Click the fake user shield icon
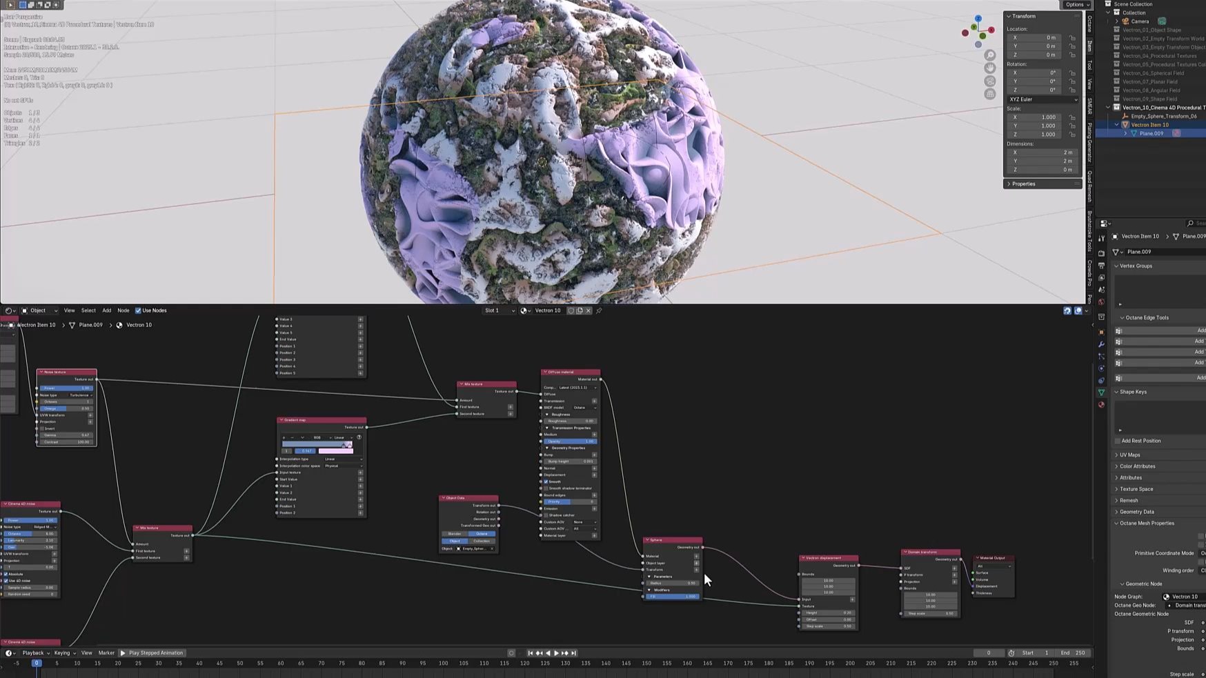 pyautogui.click(x=571, y=310)
